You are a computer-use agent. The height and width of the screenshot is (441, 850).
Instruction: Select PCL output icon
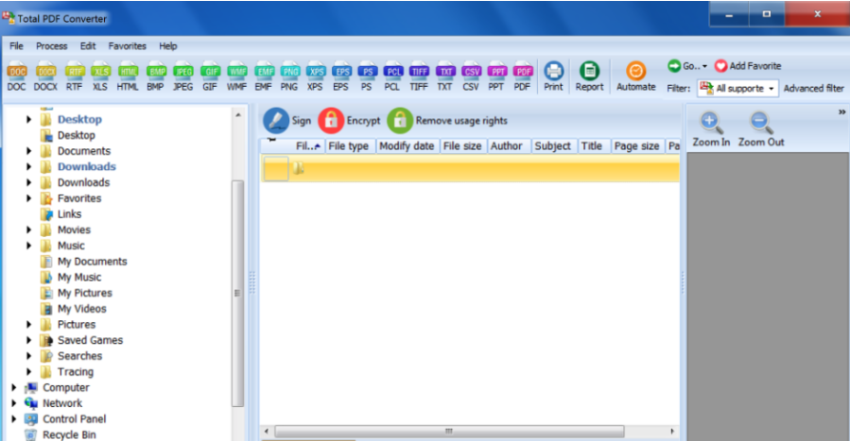tap(392, 76)
